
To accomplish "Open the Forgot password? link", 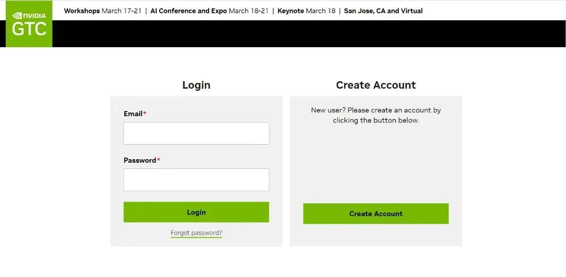I will click(196, 233).
